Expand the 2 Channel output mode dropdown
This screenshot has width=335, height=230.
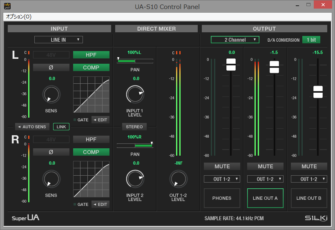pos(235,40)
